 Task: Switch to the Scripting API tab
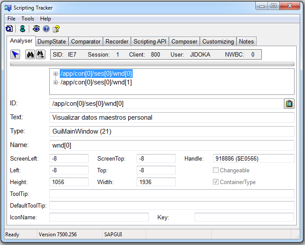click(x=150, y=42)
